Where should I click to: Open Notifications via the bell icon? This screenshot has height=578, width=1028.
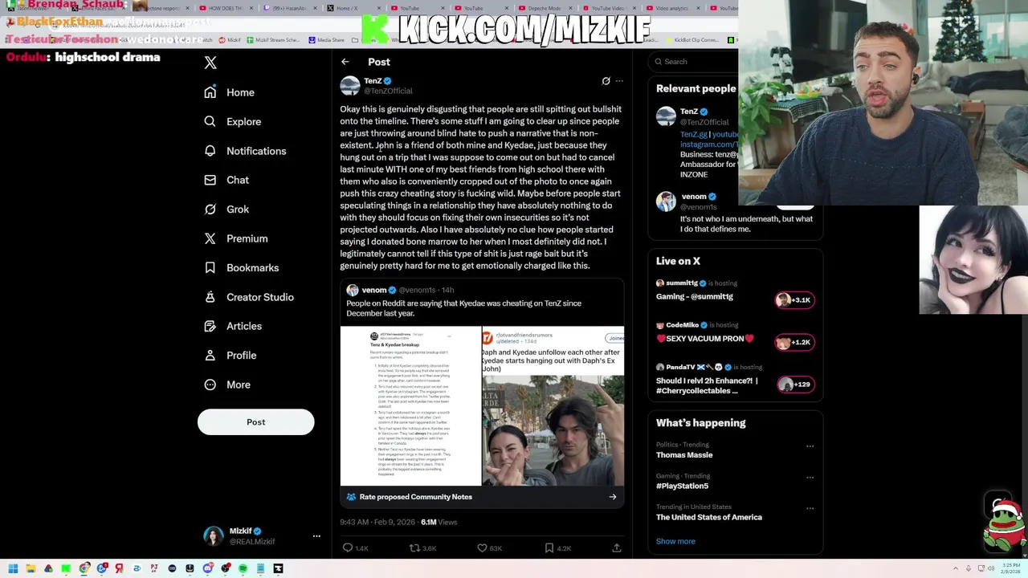tap(210, 151)
